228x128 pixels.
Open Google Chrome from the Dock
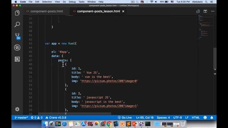[x=109, y=124]
